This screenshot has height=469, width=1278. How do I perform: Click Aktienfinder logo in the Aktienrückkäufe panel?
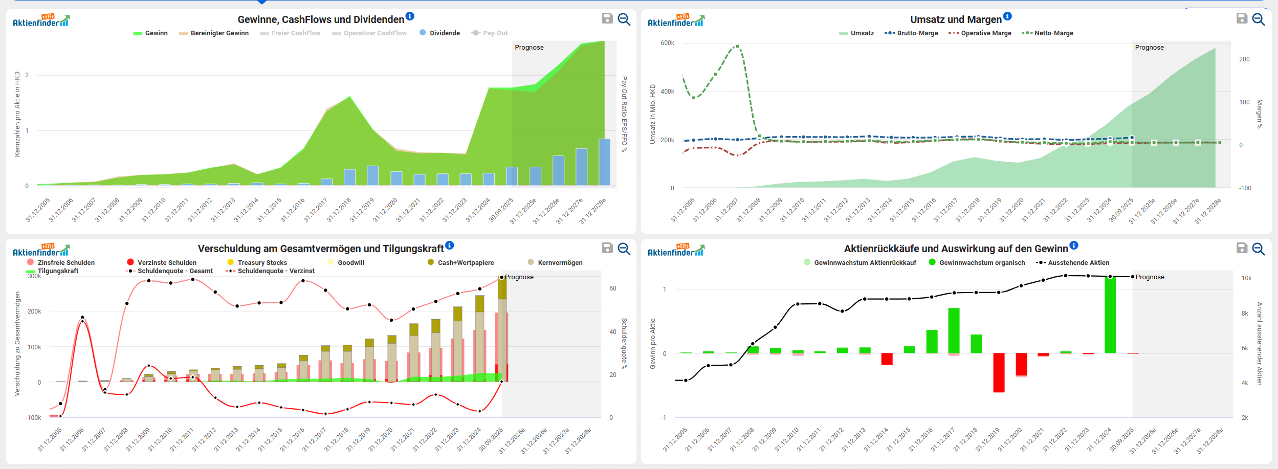point(676,251)
